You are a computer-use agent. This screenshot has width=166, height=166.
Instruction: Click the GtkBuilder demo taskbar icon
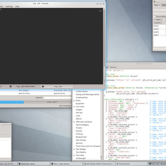point(20,164)
